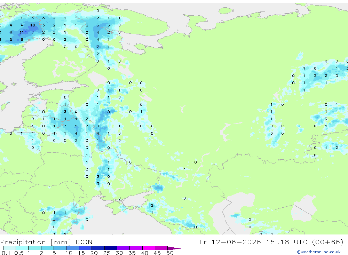Select the 35–40 mm legend color swatch
The height and width of the screenshot is (255, 348).
pyautogui.click(x=136, y=248)
